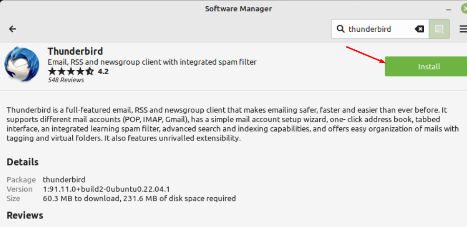Click the Software Manager window title
The image size is (467, 227).
[x=238, y=9]
